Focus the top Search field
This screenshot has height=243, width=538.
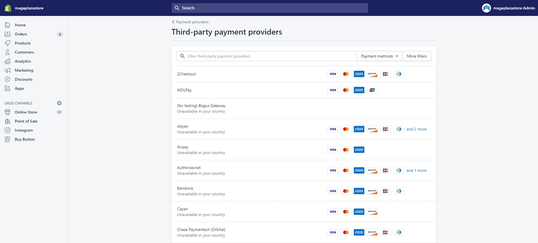pyautogui.click(x=269, y=8)
